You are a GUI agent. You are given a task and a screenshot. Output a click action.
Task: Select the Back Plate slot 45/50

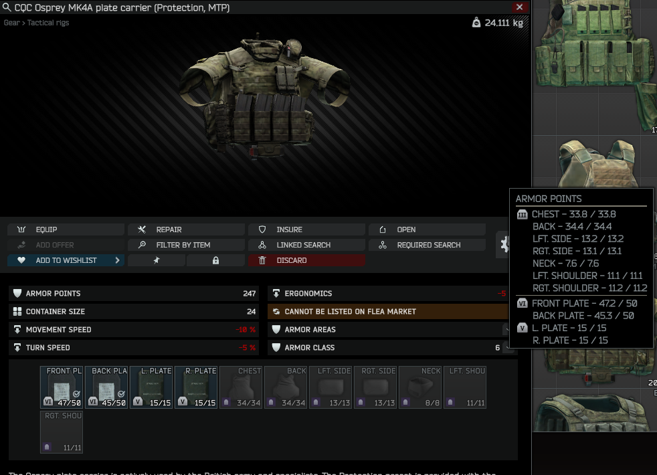tap(106, 387)
